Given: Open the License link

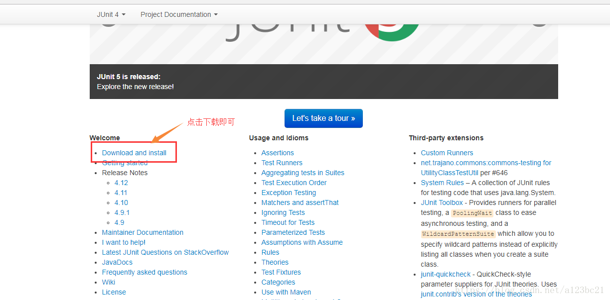Looking at the screenshot, I should point(114,292).
